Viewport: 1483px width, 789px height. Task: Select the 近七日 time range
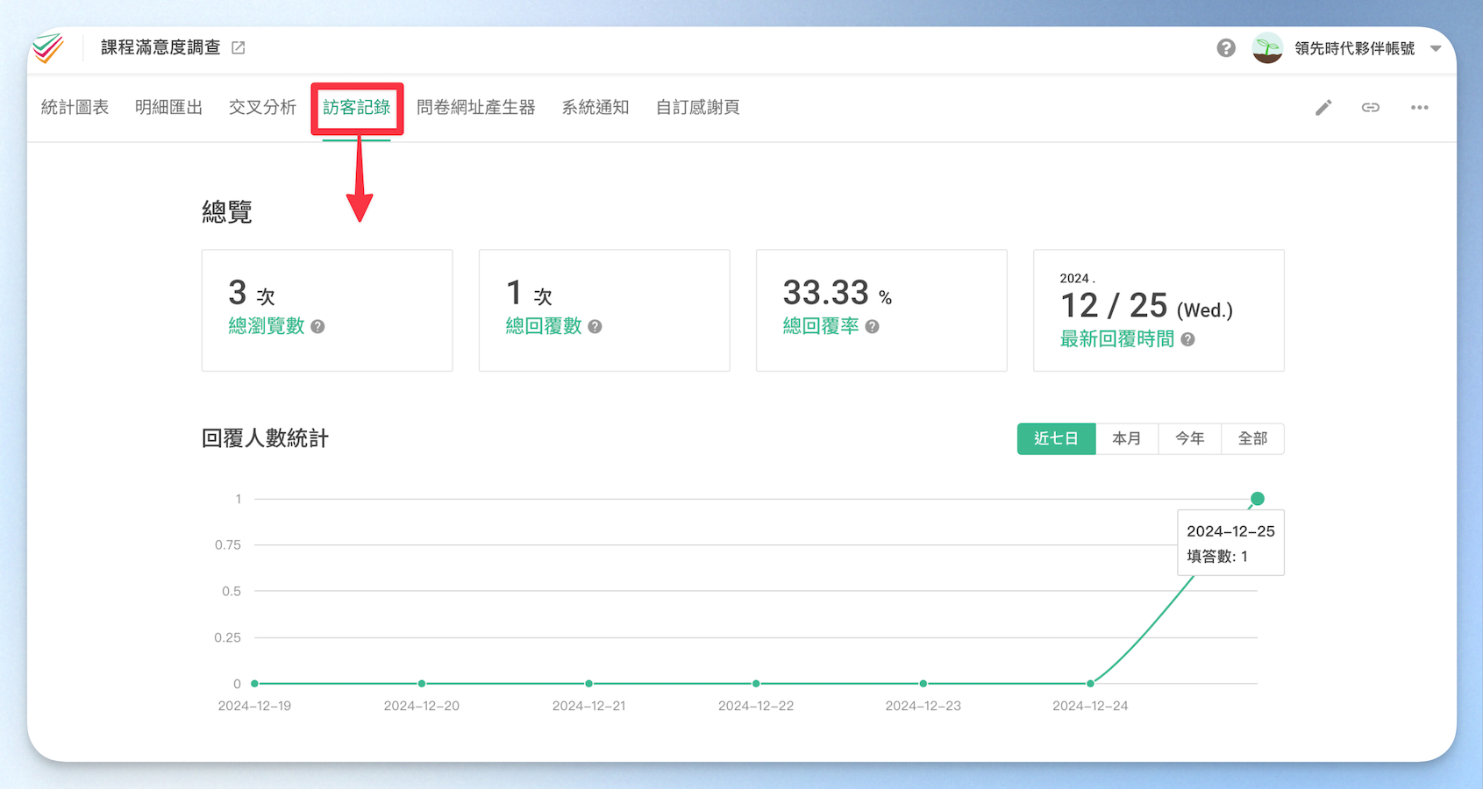[1056, 438]
